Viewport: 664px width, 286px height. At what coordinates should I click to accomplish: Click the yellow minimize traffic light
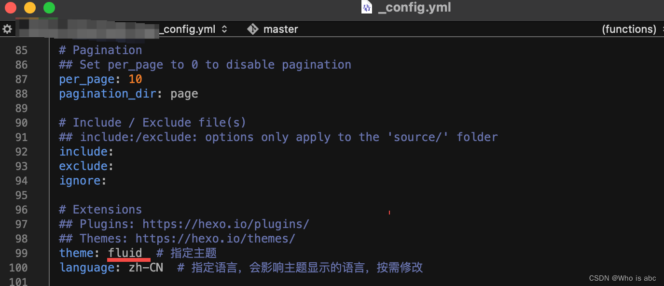click(x=30, y=8)
